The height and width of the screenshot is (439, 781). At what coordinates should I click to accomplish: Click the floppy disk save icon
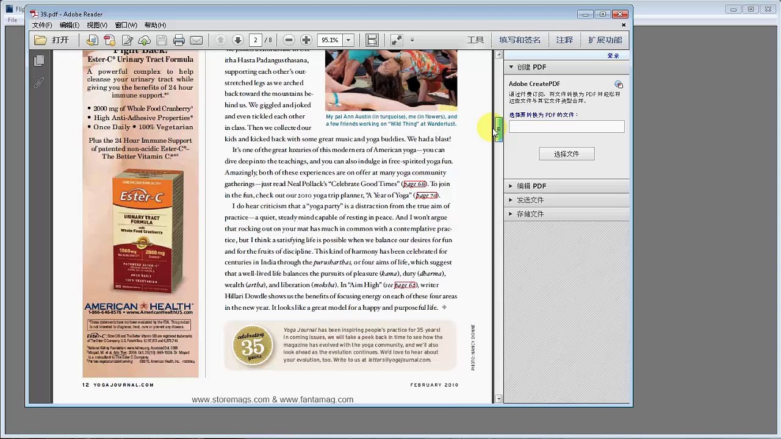point(162,40)
